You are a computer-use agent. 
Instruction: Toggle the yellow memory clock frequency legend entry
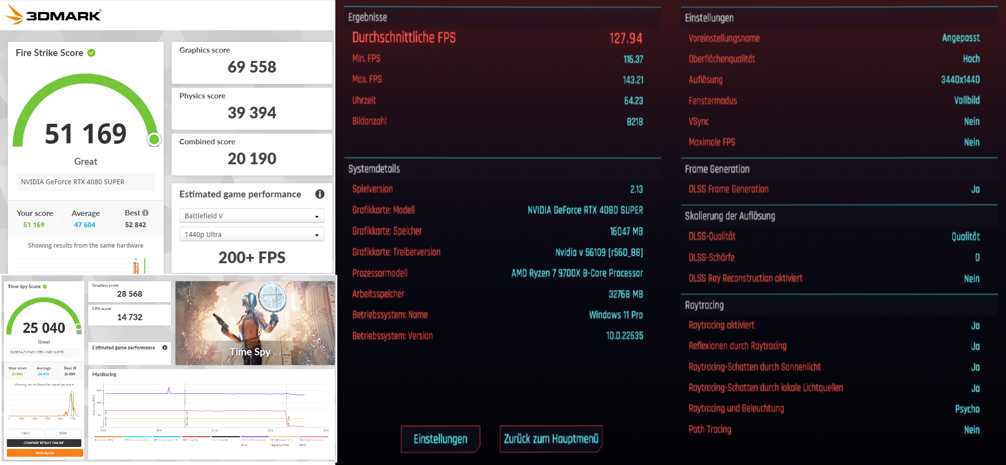284,441
